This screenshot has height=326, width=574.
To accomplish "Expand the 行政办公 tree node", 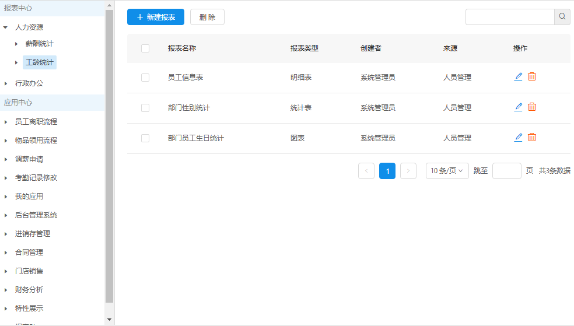I will (x=6, y=83).
